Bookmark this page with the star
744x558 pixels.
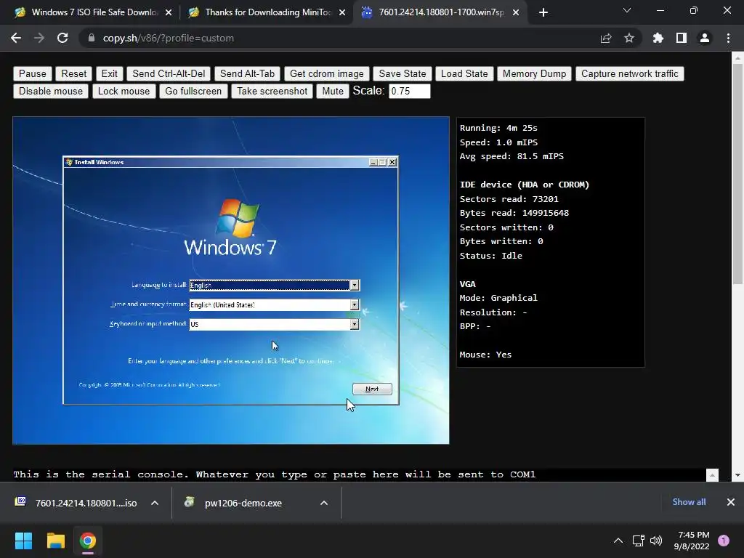[628, 38]
